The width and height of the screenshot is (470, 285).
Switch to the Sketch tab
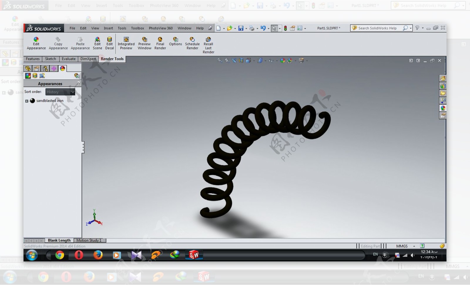51,59
